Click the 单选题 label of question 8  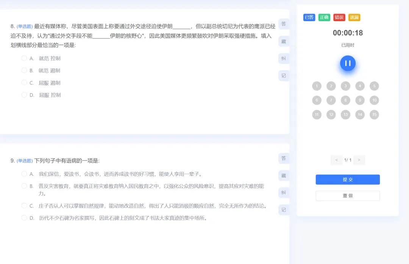pyautogui.click(x=25, y=26)
